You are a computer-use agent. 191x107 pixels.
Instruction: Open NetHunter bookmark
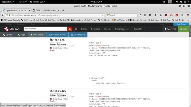click(x=104, y=20)
